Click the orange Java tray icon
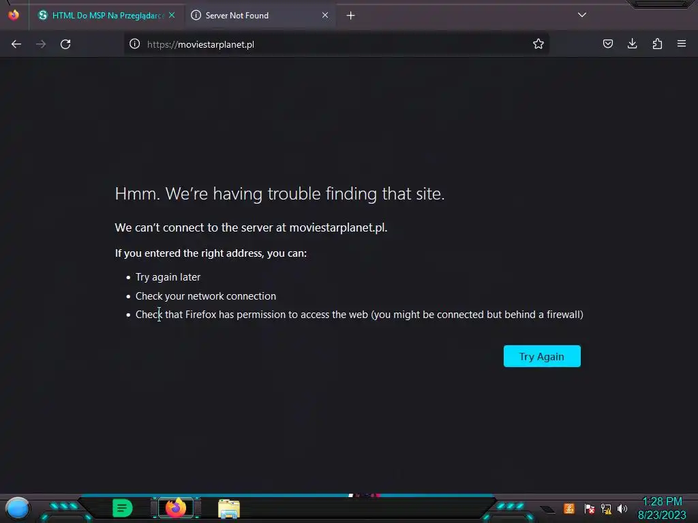 (x=569, y=508)
